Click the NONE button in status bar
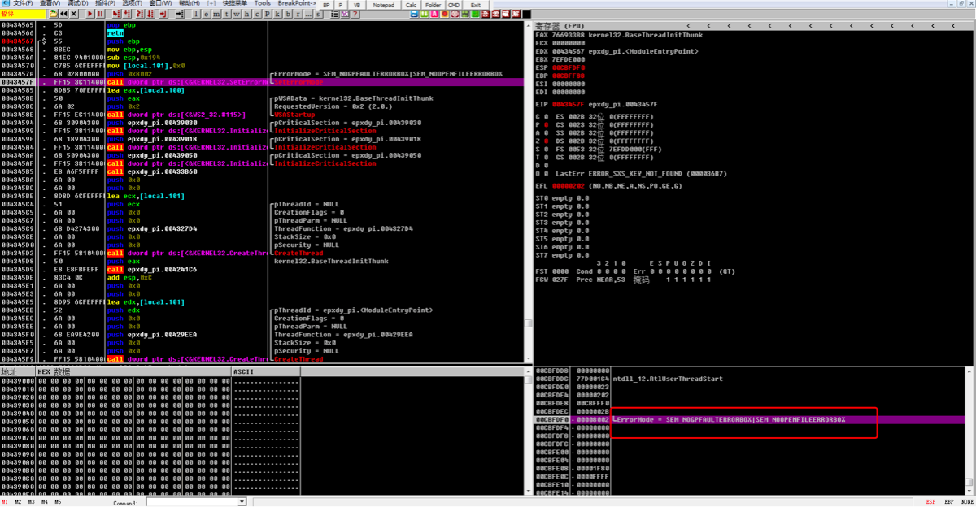 pos(967,502)
